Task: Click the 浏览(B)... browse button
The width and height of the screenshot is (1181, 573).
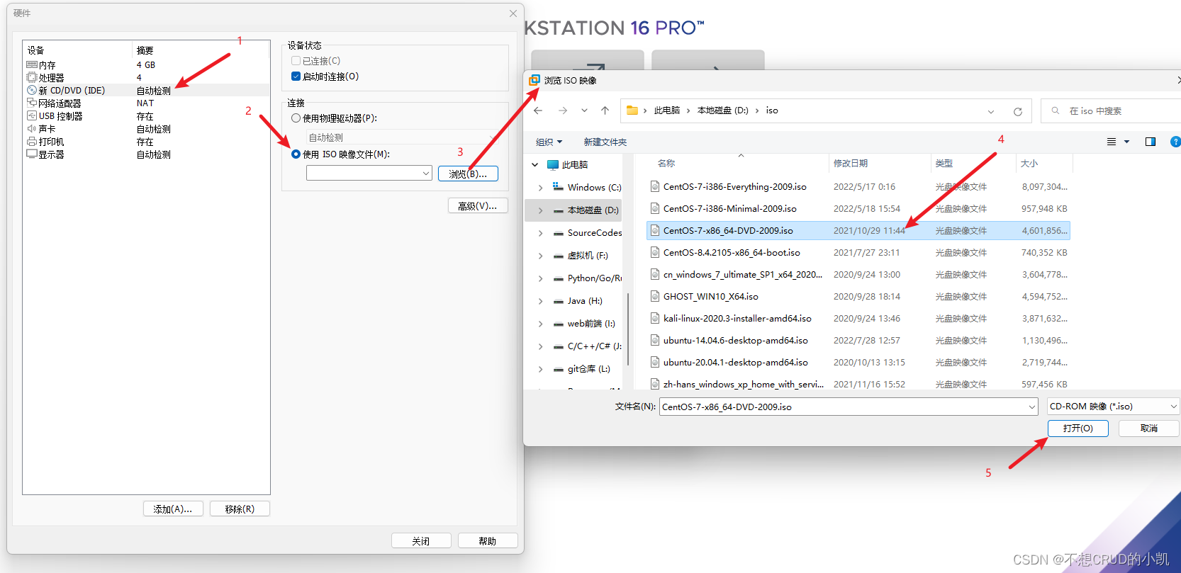Action: coord(468,174)
